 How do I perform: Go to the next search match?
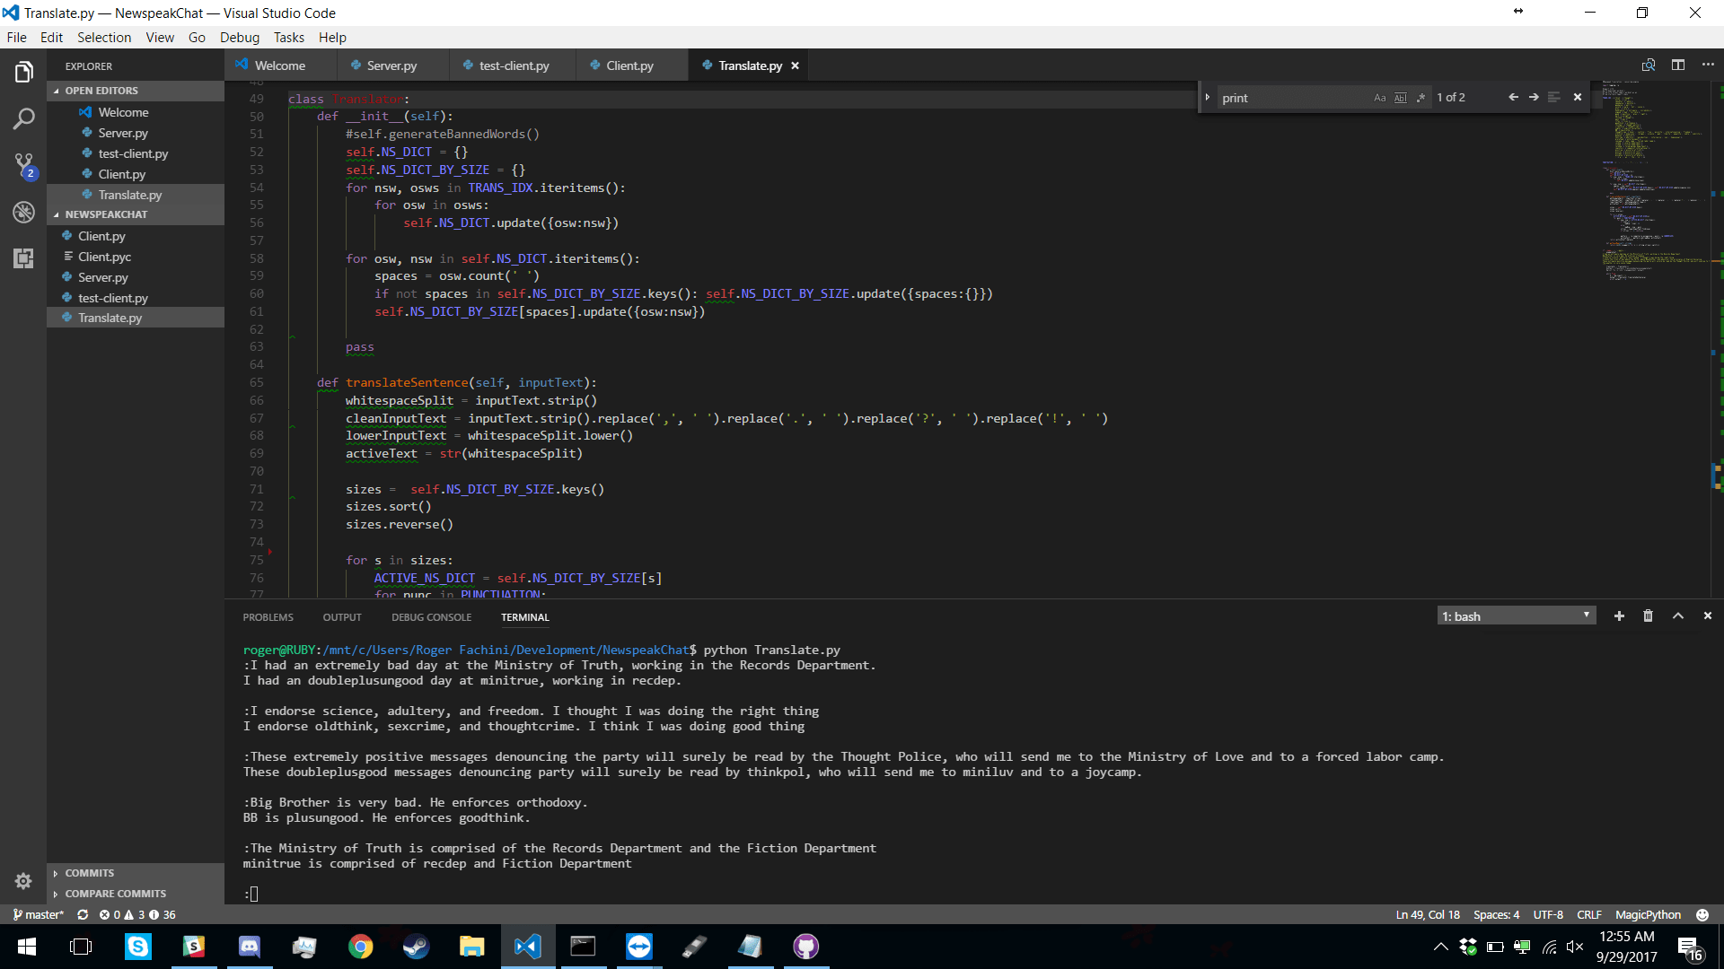click(1534, 96)
